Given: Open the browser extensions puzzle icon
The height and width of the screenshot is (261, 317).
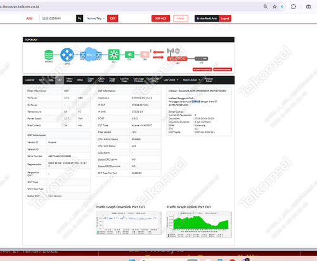Looking at the screenshot, I should tap(294, 6).
